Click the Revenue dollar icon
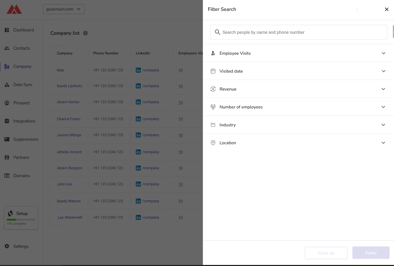The image size is (394, 266). point(213,89)
